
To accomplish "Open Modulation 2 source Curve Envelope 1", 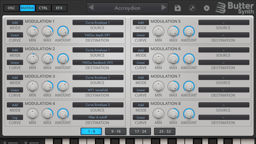I will 98,50.
